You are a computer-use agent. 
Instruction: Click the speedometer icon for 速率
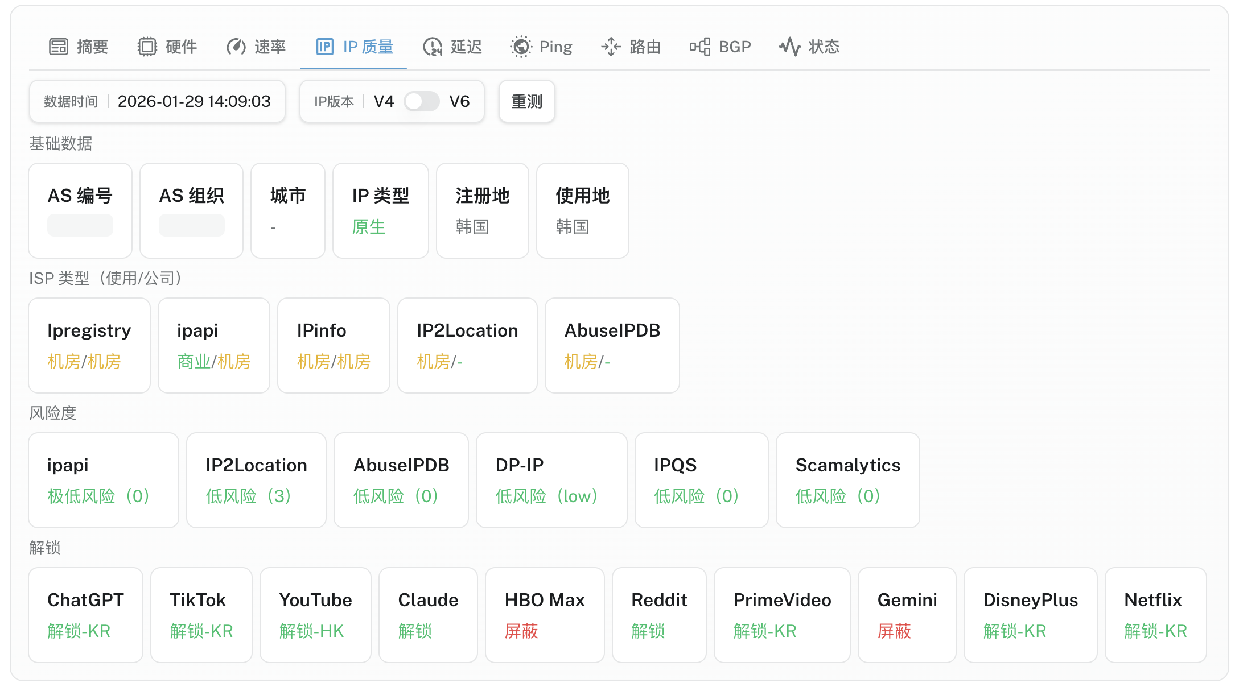pyautogui.click(x=236, y=47)
